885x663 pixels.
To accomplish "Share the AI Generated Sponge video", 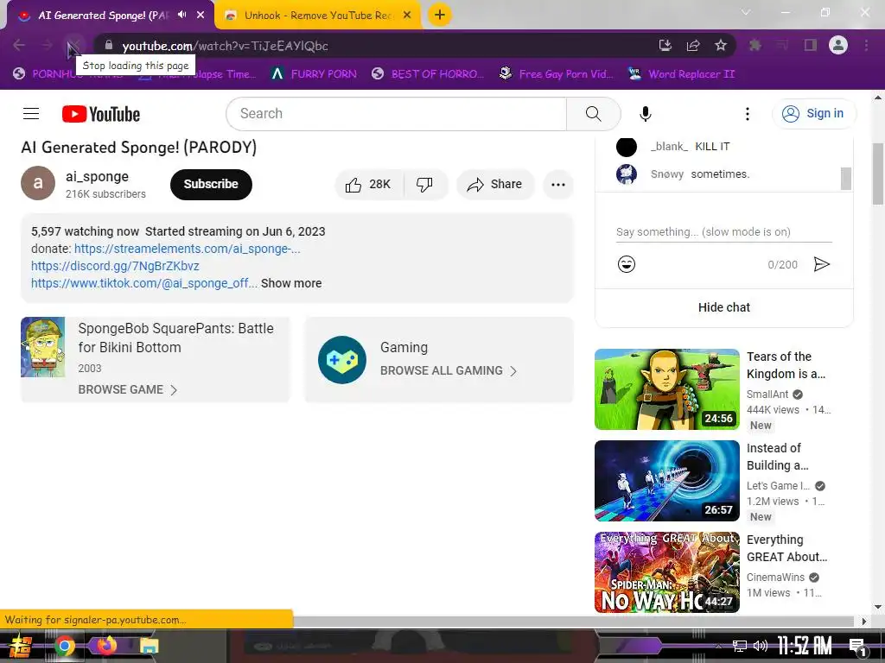I will tap(495, 185).
